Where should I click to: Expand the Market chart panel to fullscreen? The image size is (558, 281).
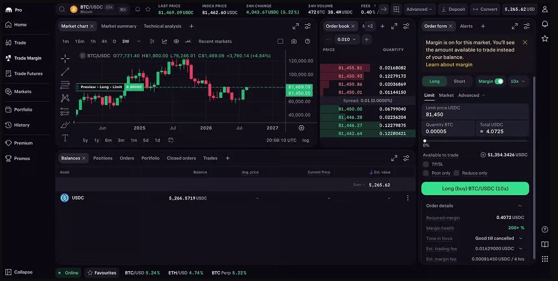click(295, 26)
